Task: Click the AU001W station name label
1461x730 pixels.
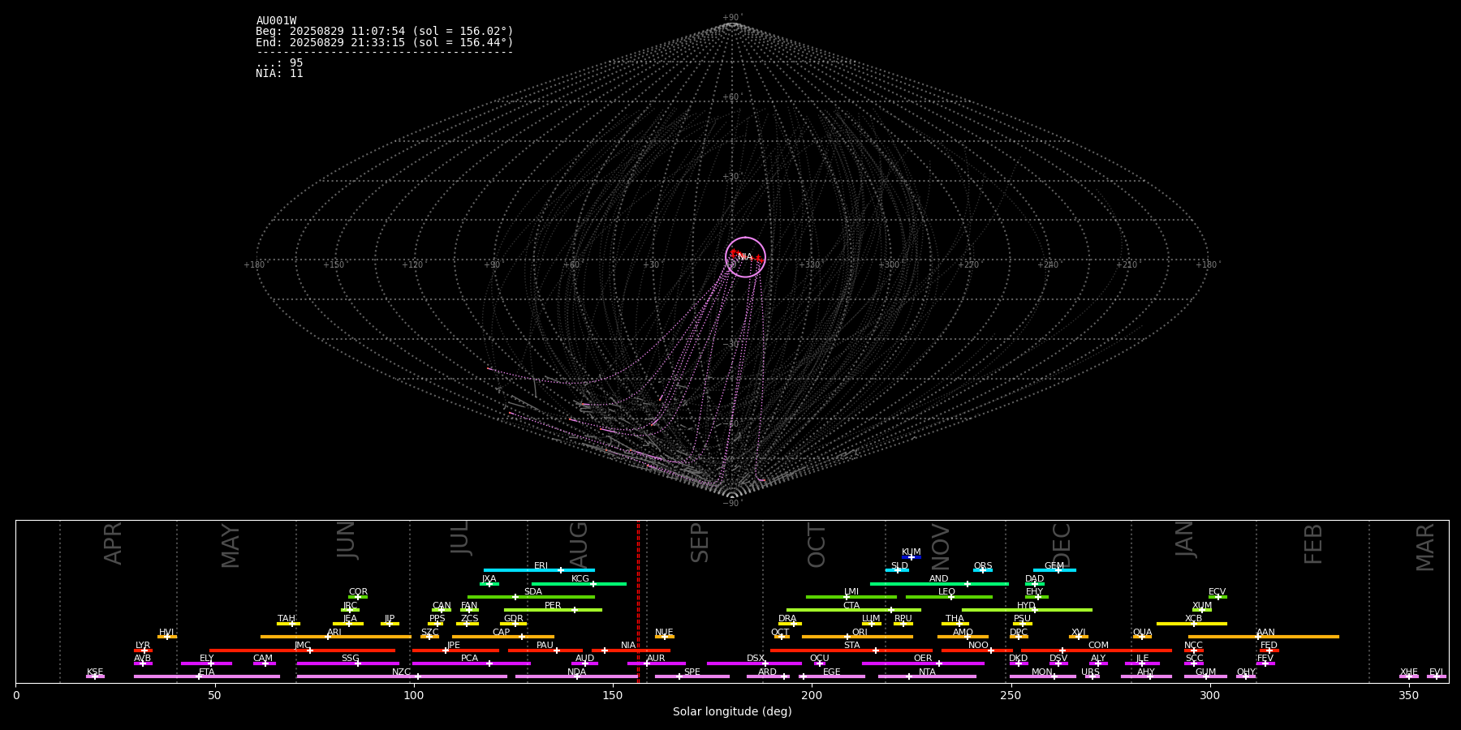Action: coord(276,21)
